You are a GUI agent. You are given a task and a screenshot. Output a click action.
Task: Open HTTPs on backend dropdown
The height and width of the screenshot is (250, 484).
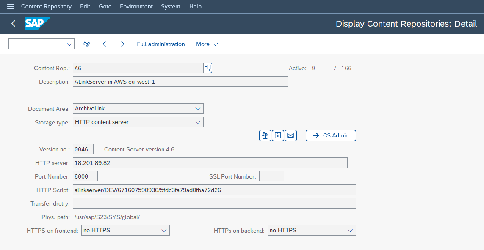tap(350, 230)
